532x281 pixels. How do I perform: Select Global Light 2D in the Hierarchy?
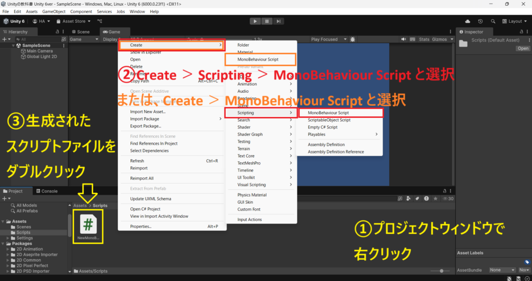(x=38, y=57)
